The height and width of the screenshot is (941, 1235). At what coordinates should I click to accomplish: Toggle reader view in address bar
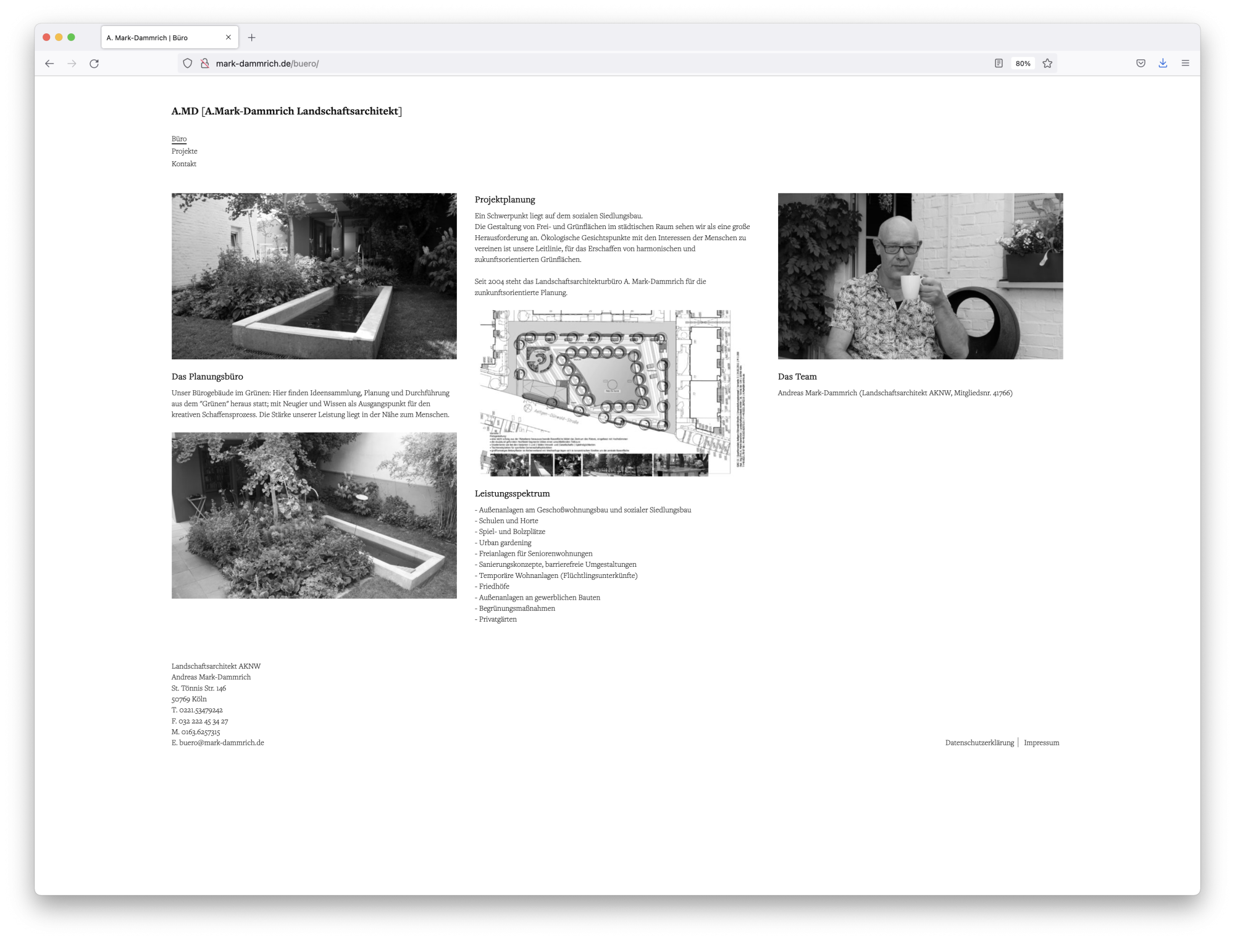click(998, 64)
